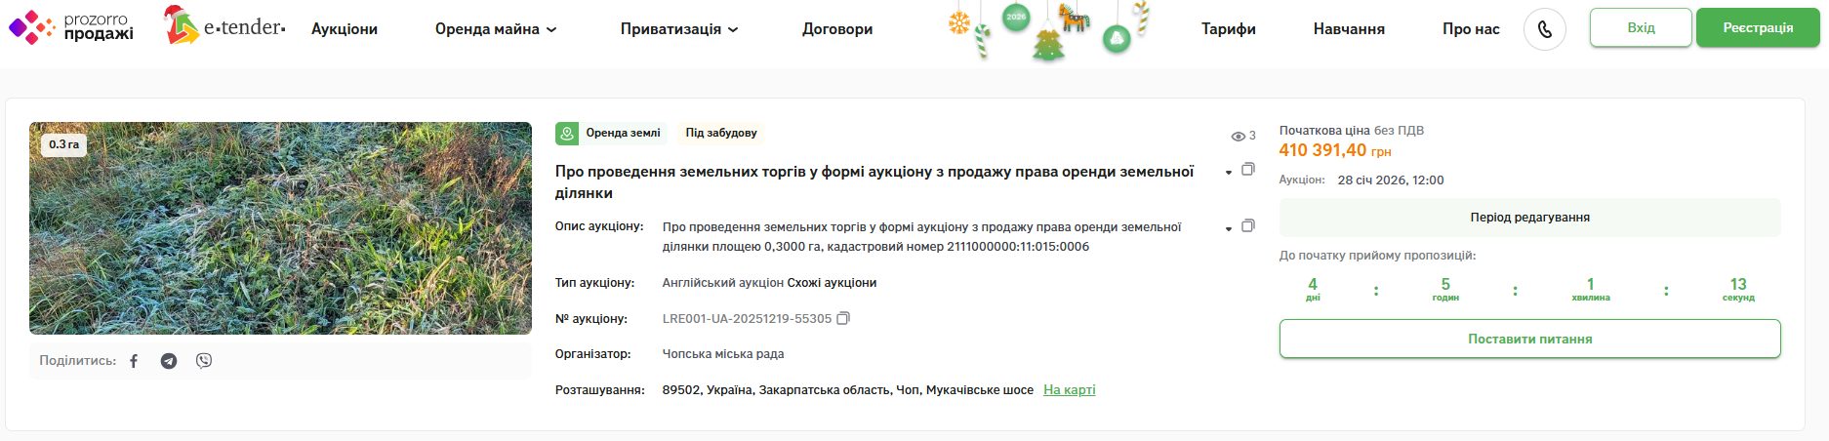Expand the Оренда майна dropdown menu
This screenshot has width=1829, height=441.
pyautogui.click(x=496, y=29)
